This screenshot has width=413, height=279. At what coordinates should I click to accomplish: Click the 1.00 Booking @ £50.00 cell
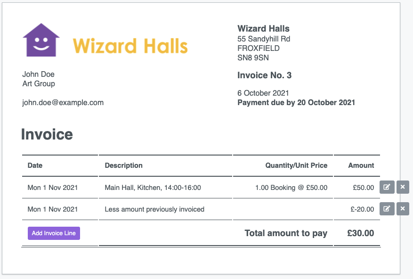click(292, 188)
